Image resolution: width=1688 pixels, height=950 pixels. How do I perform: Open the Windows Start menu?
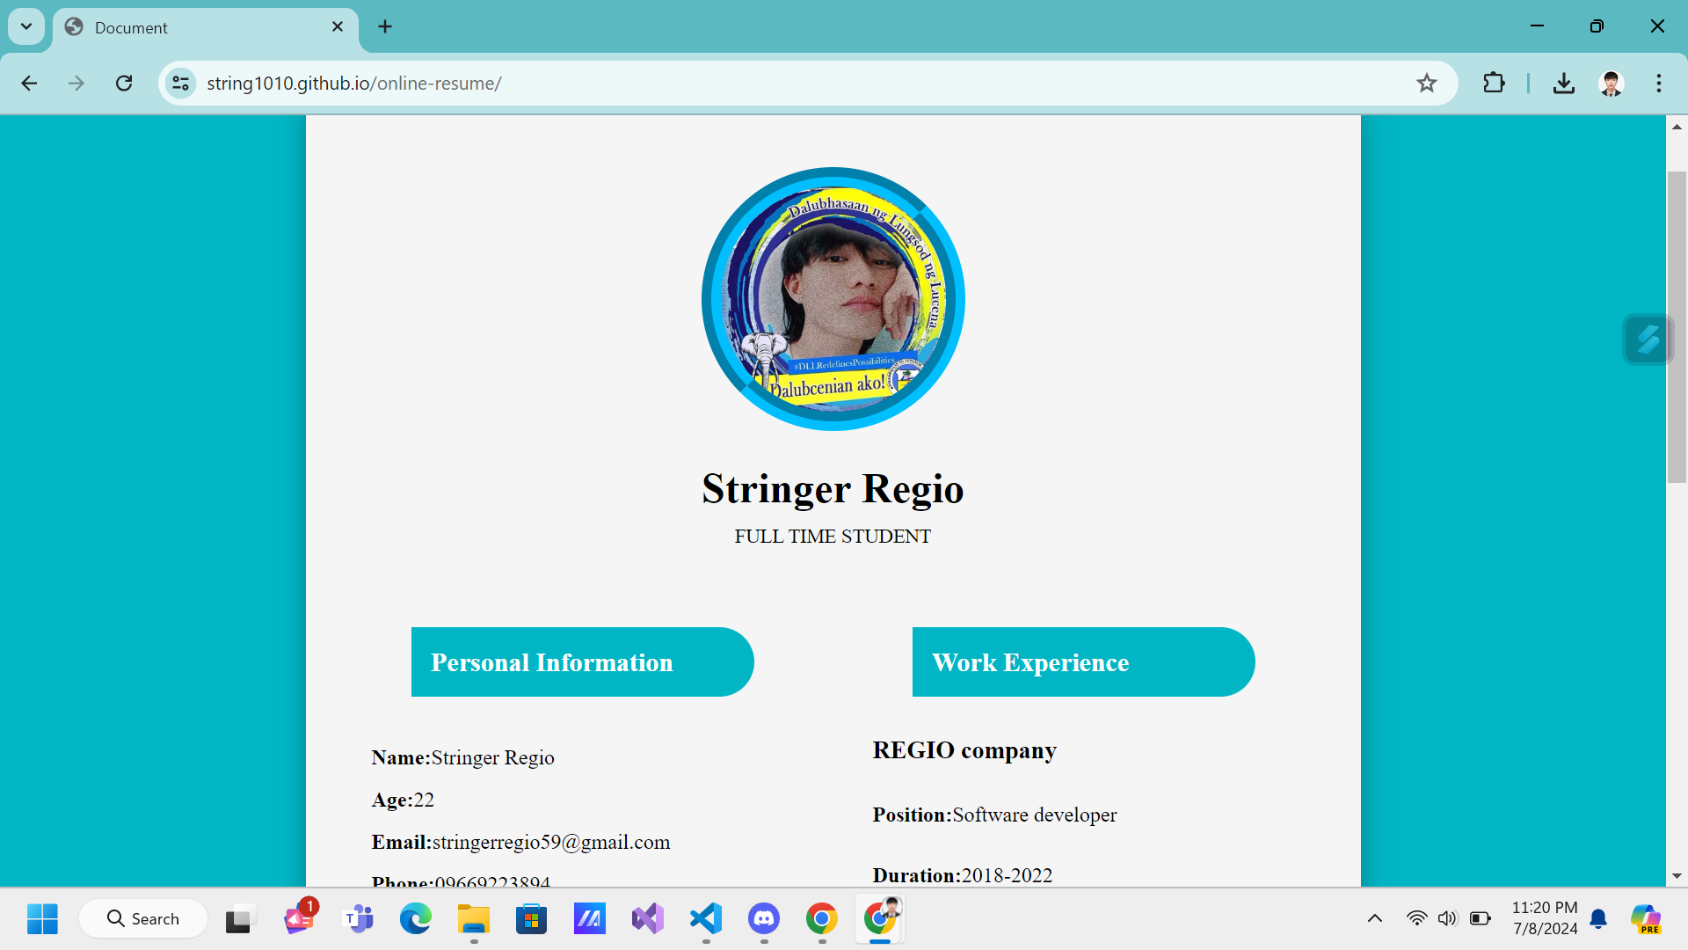(41, 918)
